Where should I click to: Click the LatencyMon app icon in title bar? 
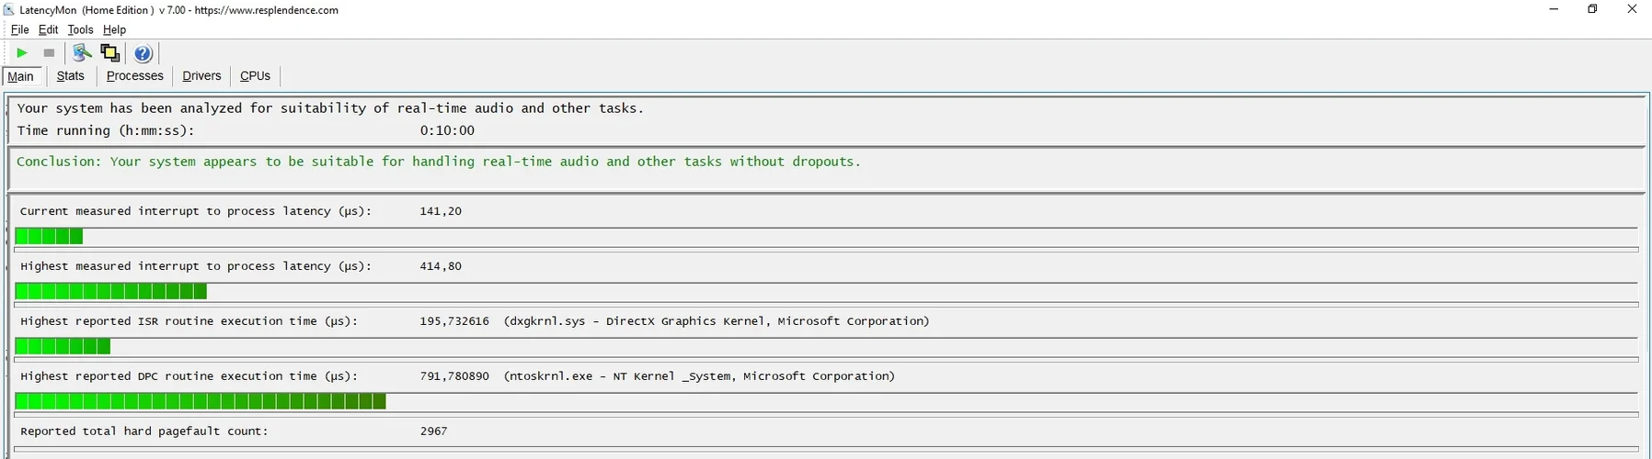pyautogui.click(x=9, y=10)
